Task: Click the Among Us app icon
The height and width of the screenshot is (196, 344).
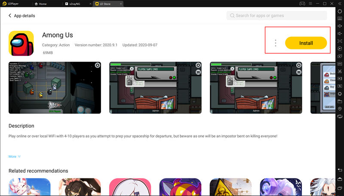Action: pos(21,43)
